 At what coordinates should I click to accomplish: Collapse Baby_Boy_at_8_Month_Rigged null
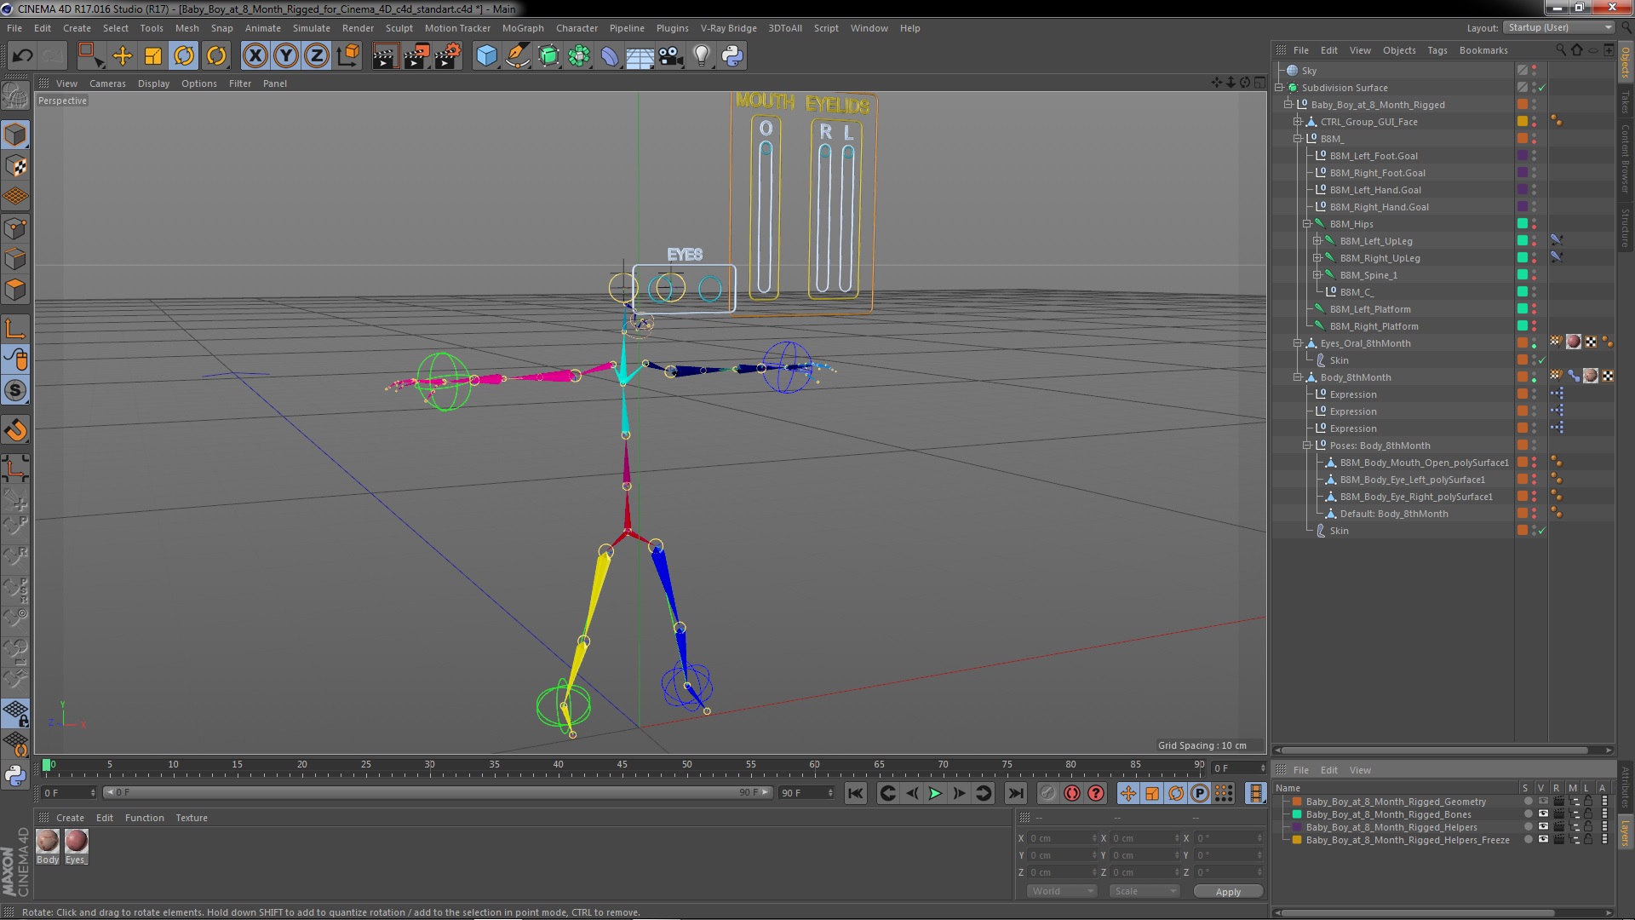pyautogui.click(x=1288, y=105)
